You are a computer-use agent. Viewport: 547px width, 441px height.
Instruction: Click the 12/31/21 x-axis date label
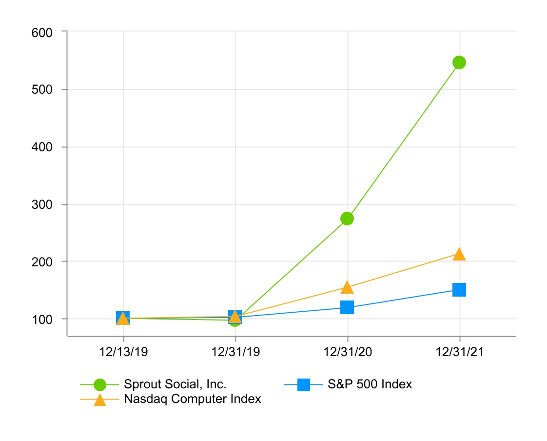pyautogui.click(x=459, y=353)
